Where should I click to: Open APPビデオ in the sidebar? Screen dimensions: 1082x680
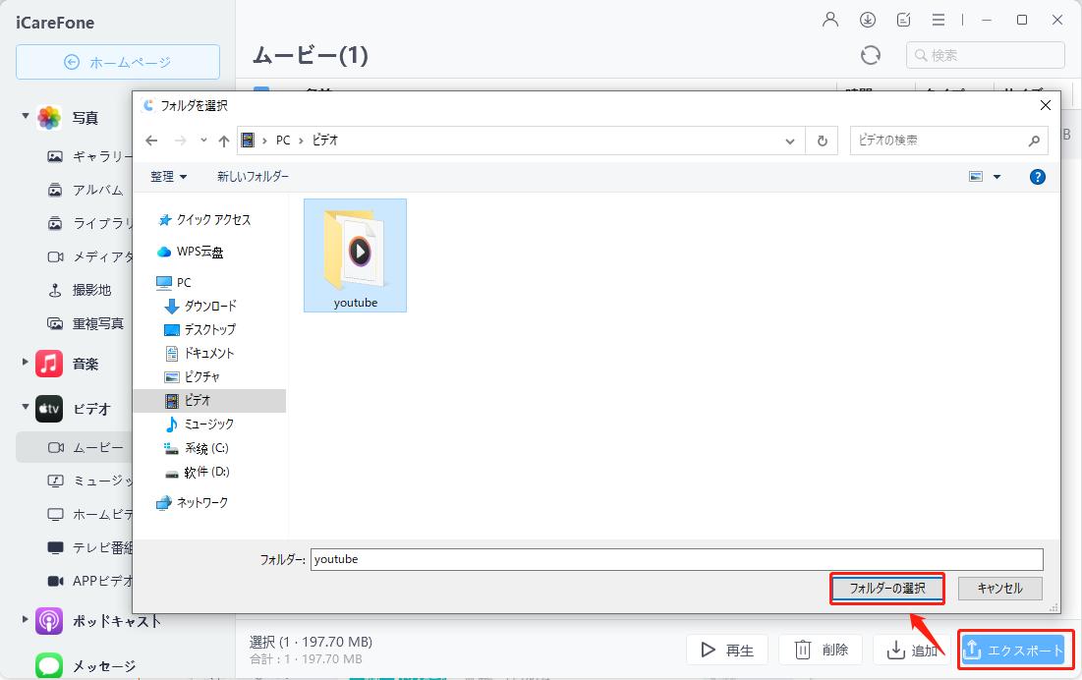88,581
